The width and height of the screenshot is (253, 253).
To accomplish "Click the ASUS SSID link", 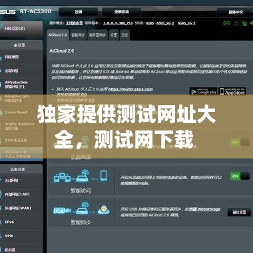I will pyautogui.click(x=150, y=23).
